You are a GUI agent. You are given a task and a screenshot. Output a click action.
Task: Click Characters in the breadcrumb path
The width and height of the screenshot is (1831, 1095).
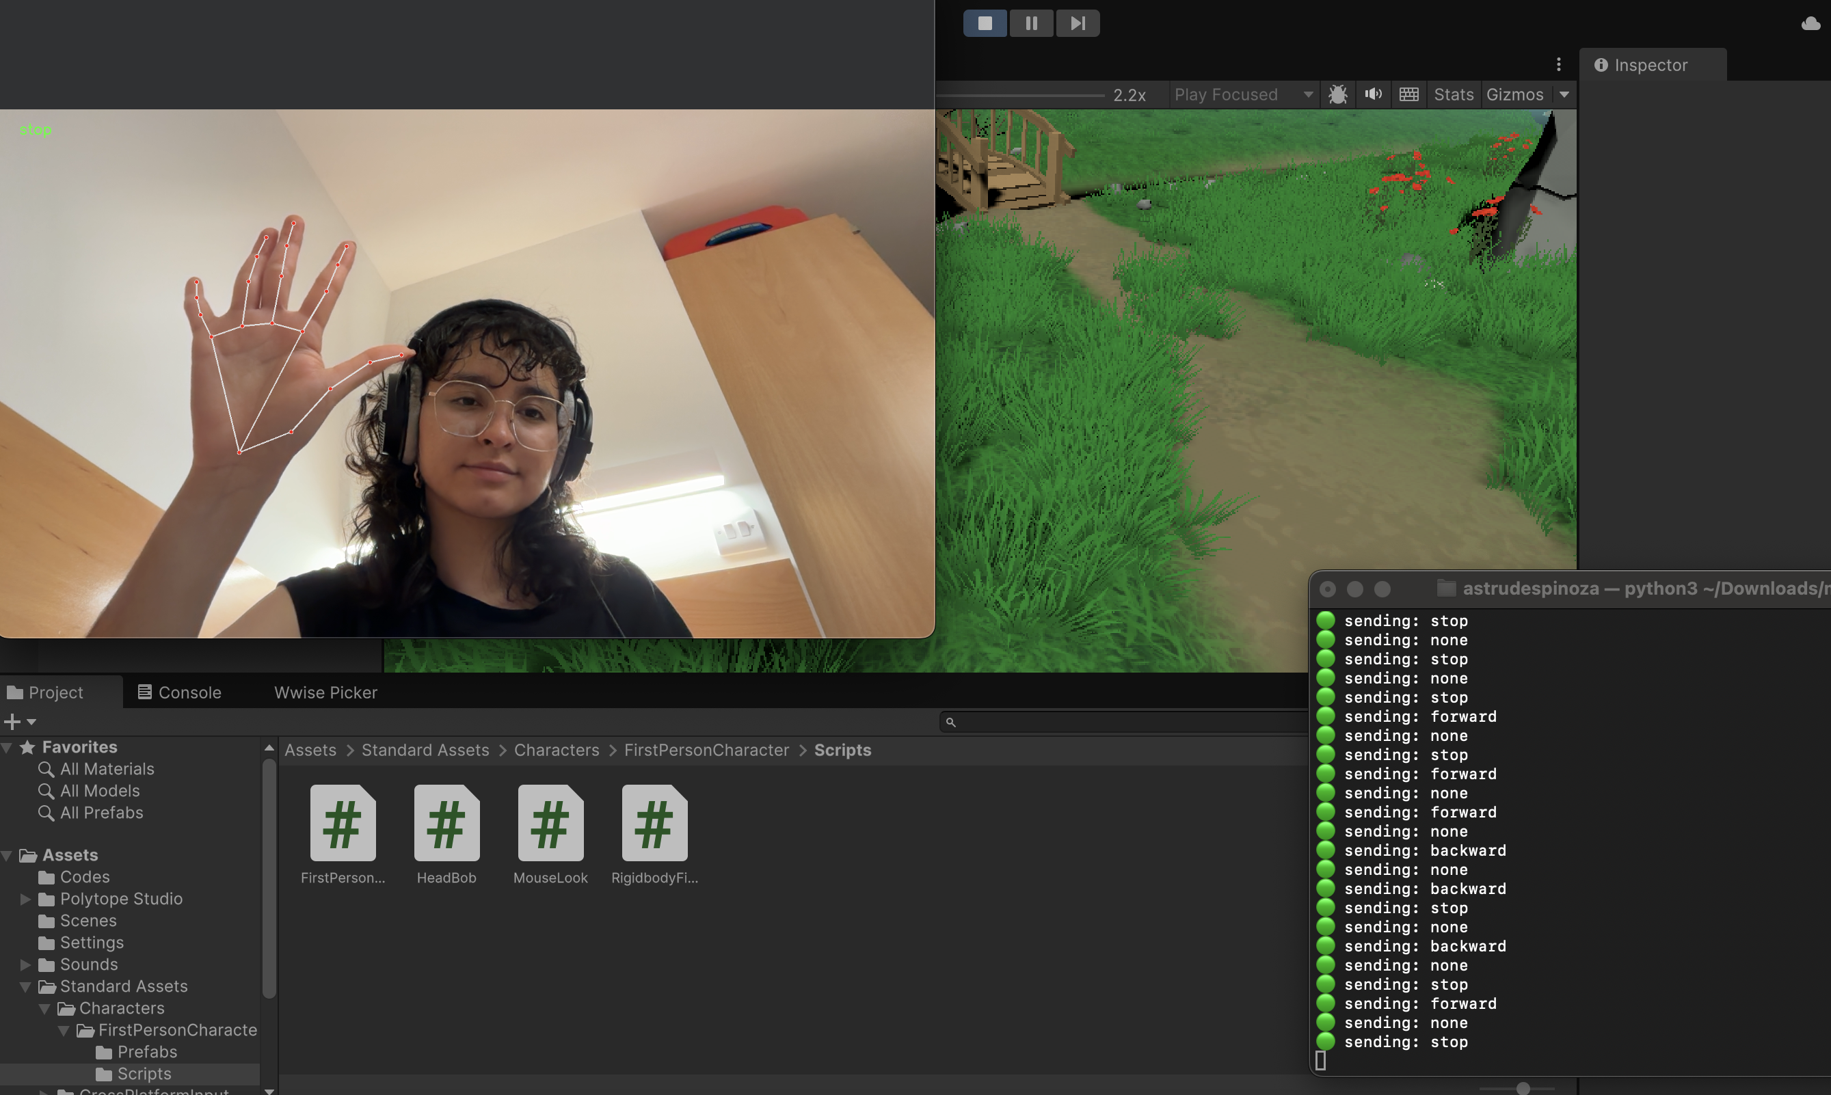557,750
